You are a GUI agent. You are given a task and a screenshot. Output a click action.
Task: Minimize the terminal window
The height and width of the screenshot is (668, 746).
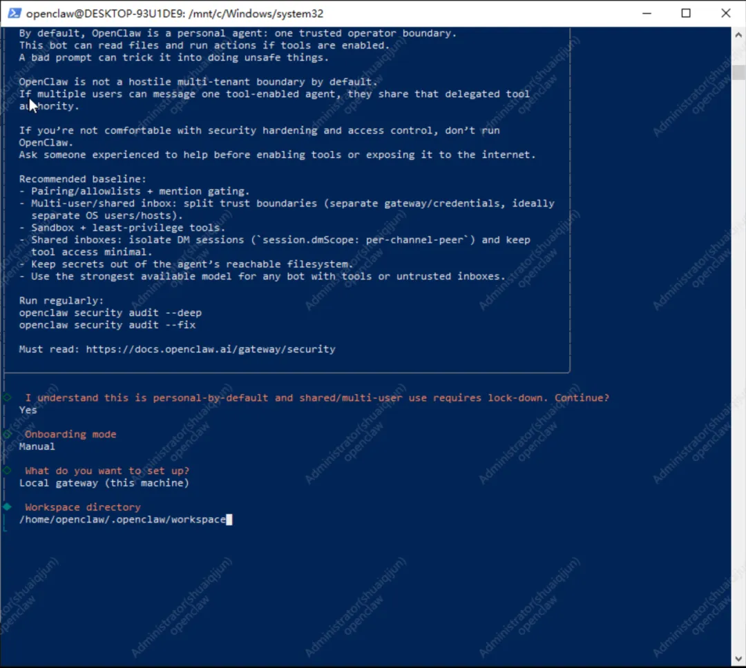pyautogui.click(x=647, y=13)
